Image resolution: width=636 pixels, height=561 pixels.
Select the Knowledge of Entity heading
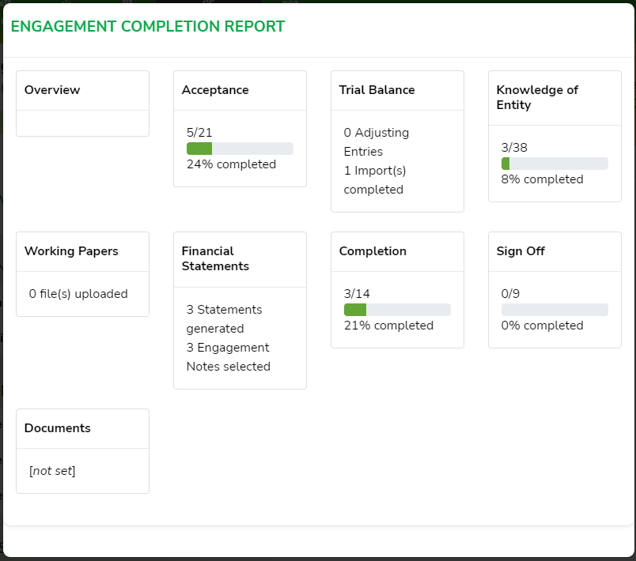(x=537, y=97)
